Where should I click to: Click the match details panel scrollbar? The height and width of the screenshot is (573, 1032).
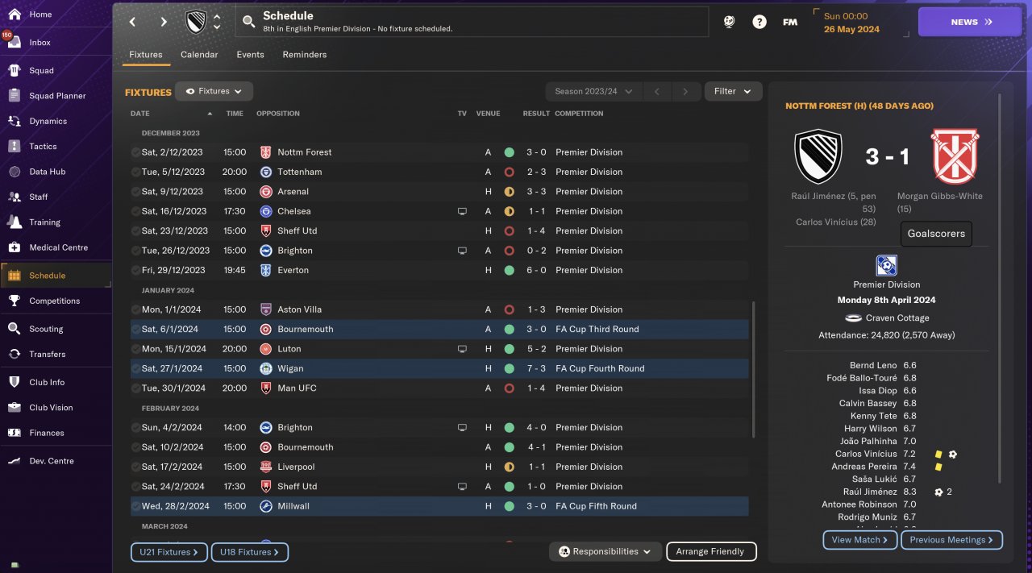(x=1000, y=289)
